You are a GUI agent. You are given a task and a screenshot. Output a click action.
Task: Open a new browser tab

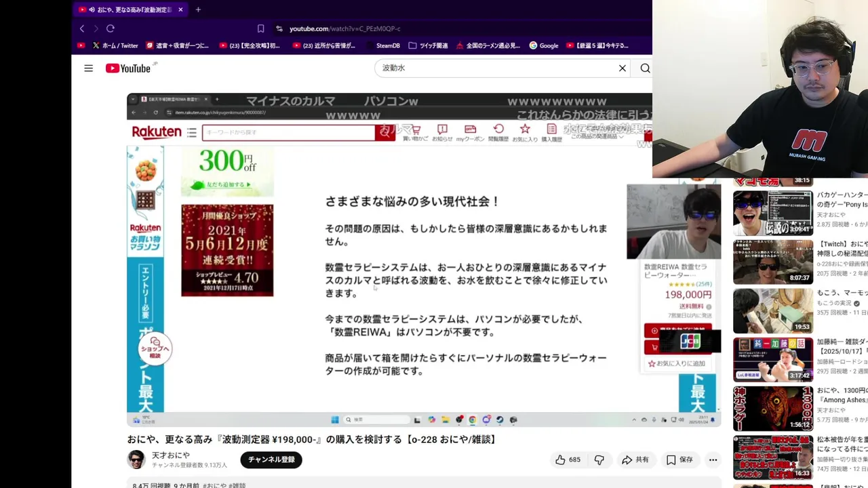[x=198, y=9]
